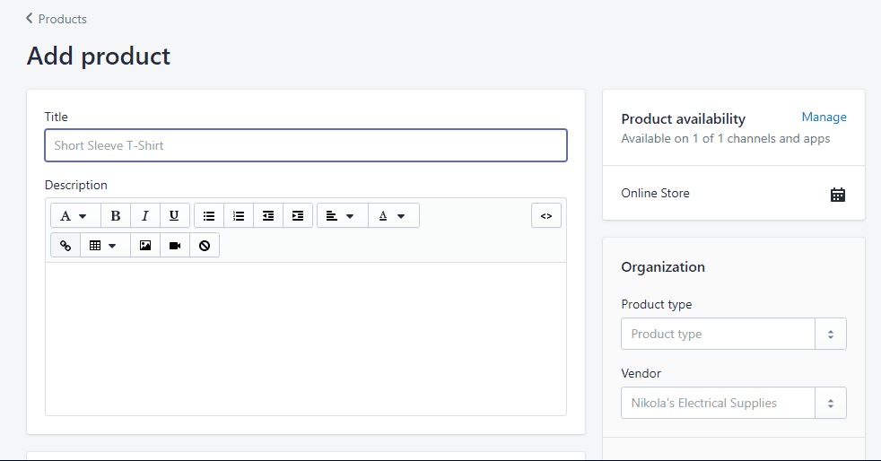Open the insert table dropdown
This screenshot has width=881, height=461.
(105, 246)
